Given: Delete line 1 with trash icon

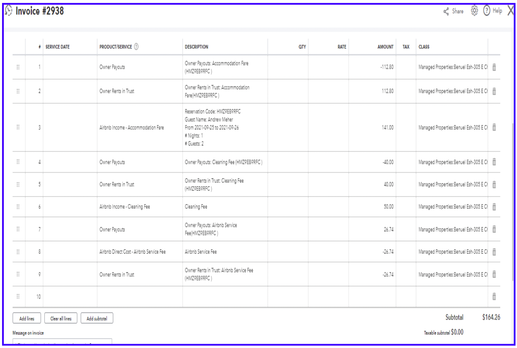Looking at the screenshot, I should tap(494, 67).
